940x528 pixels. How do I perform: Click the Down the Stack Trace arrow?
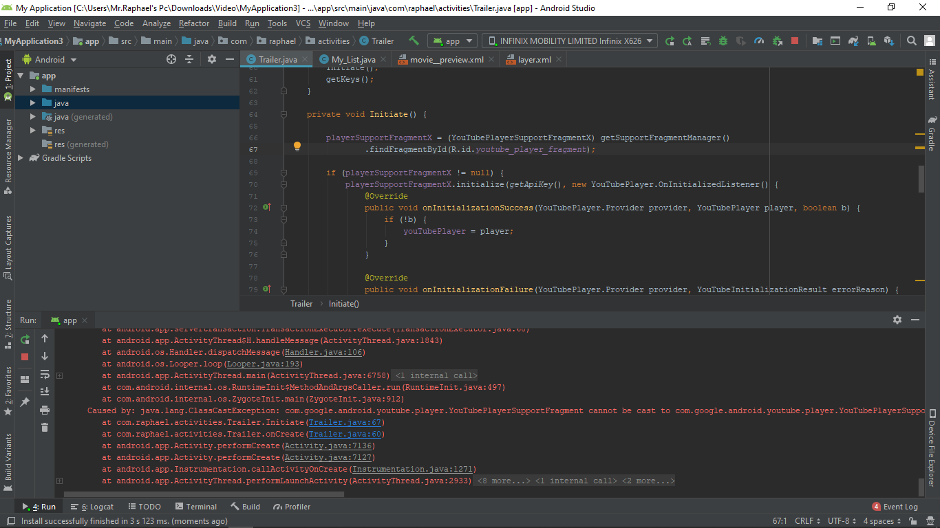click(45, 356)
